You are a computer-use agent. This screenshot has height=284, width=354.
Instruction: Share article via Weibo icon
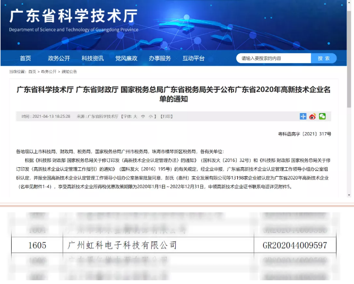[x=313, y=116]
